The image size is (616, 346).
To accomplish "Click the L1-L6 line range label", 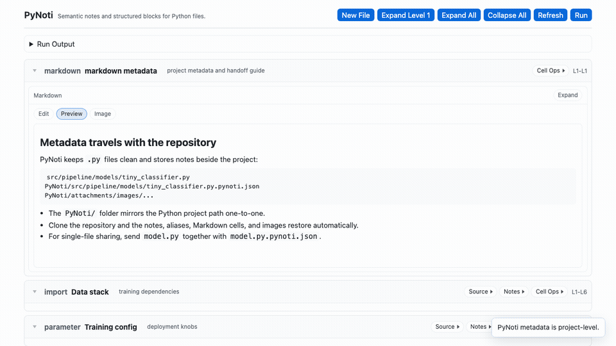I will (579, 292).
